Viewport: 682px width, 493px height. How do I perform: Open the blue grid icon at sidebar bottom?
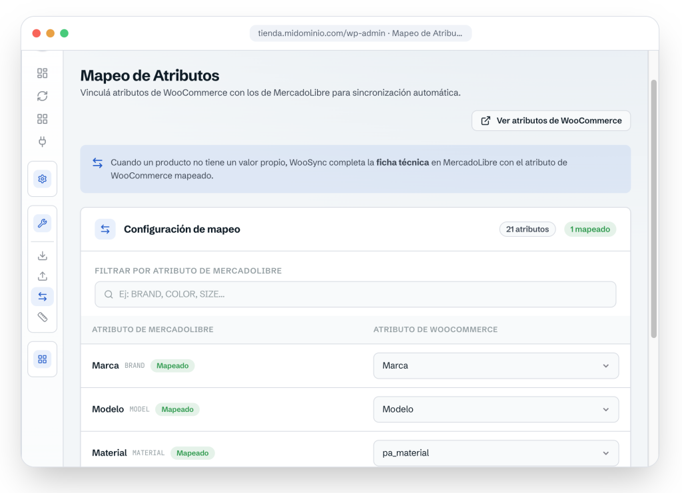click(x=42, y=359)
